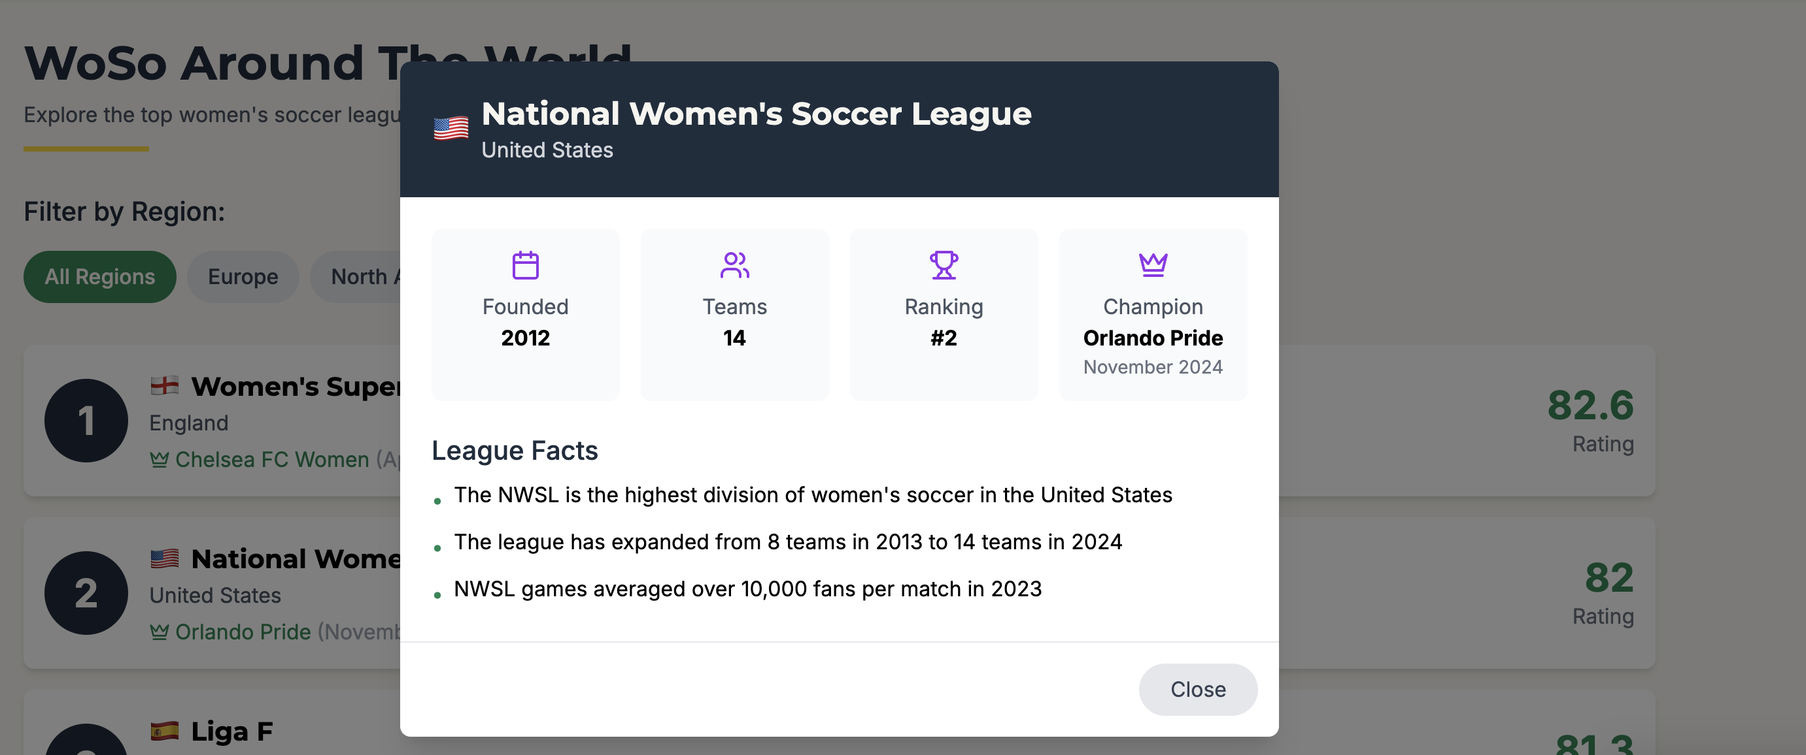This screenshot has height=755, width=1806.
Task: Click the Orlando Pride champion name in modal
Action: pos(1153,338)
